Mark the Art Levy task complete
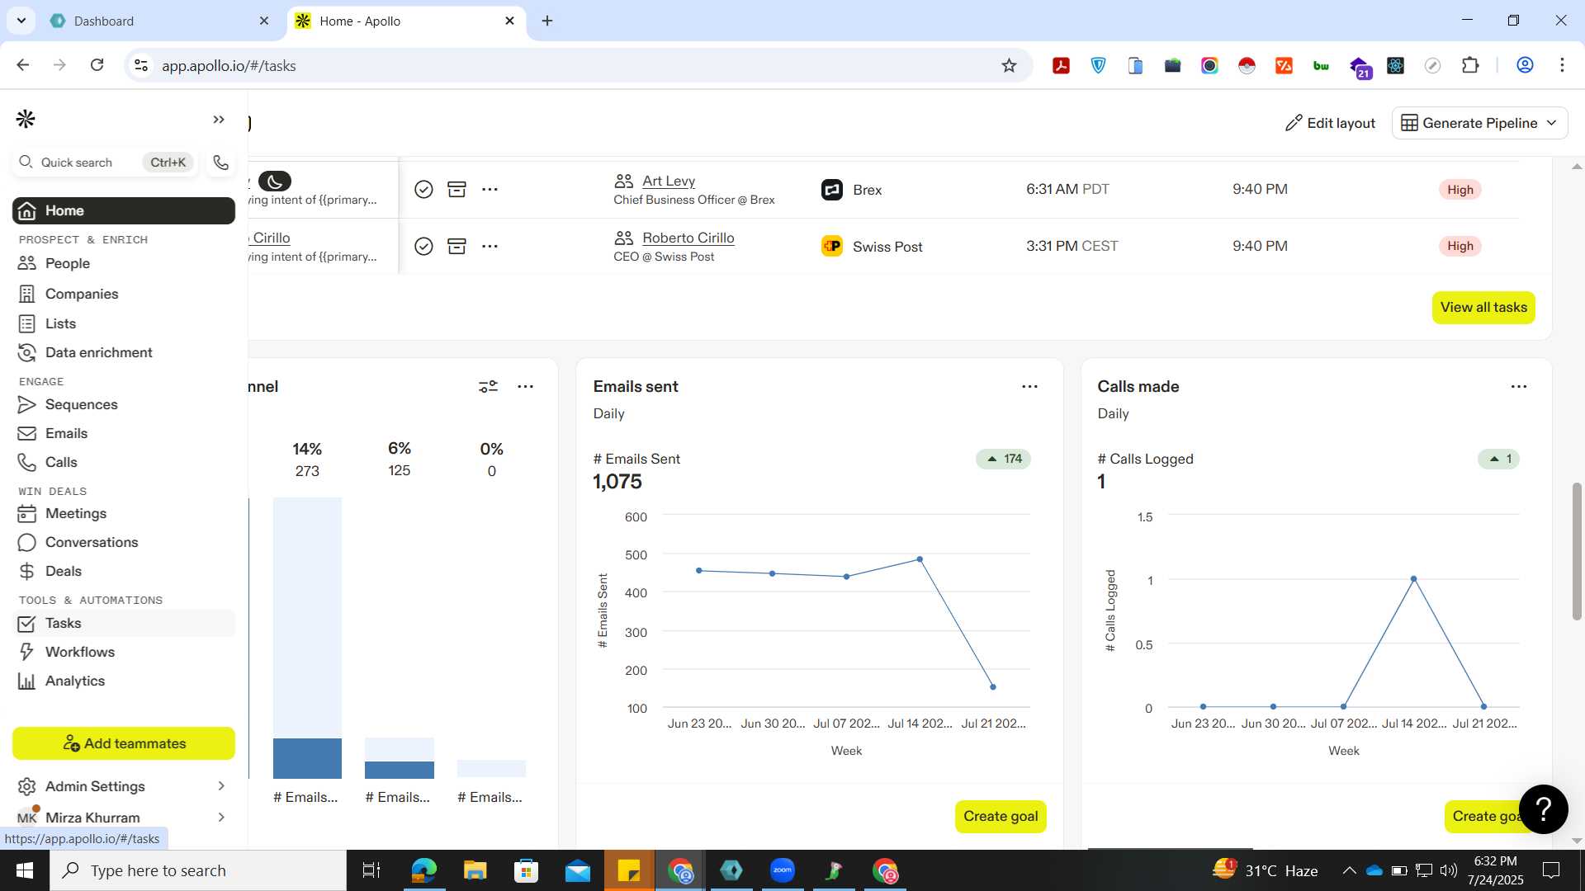Viewport: 1585px width, 891px height. 423,190
